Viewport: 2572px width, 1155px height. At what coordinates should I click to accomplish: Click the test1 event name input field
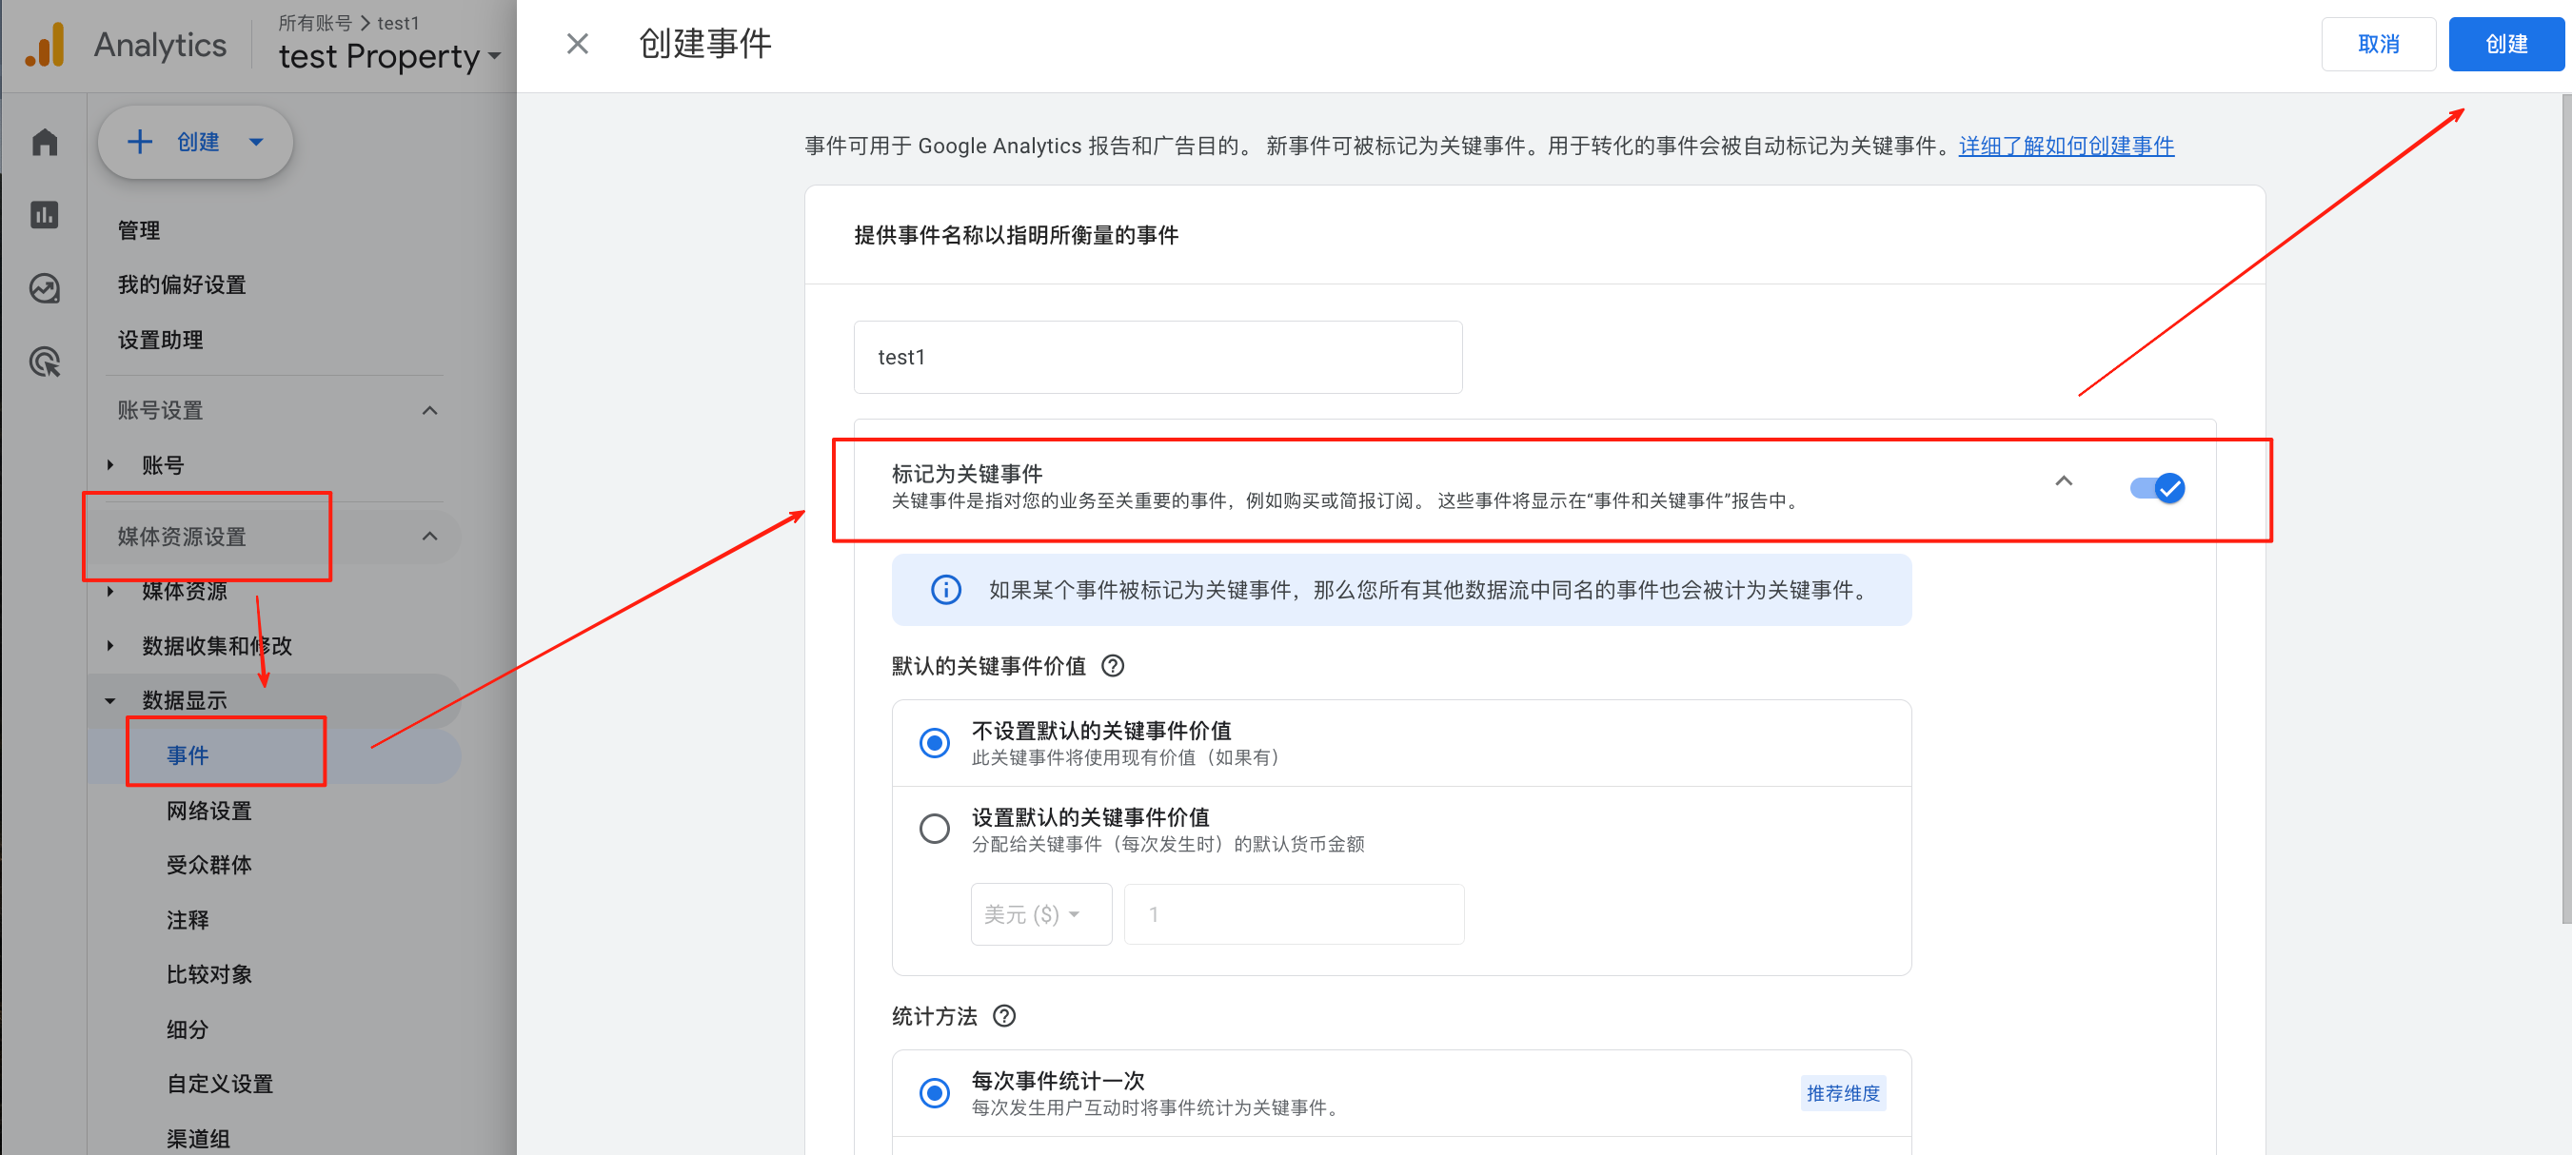[x=1157, y=357]
